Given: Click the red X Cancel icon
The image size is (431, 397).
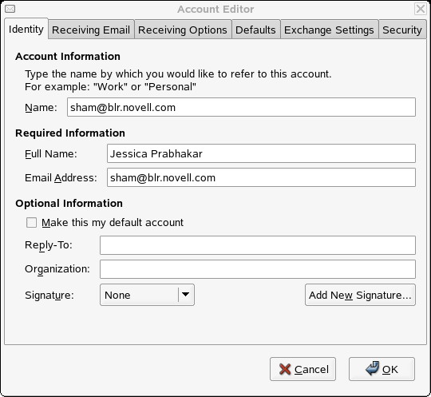Looking at the screenshot, I should (285, 369).
